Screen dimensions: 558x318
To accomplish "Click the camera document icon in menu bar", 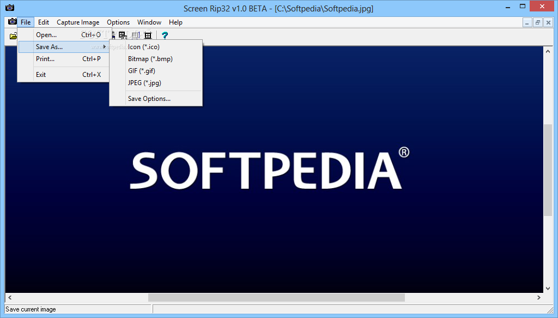I will click(x=12, y=22).
